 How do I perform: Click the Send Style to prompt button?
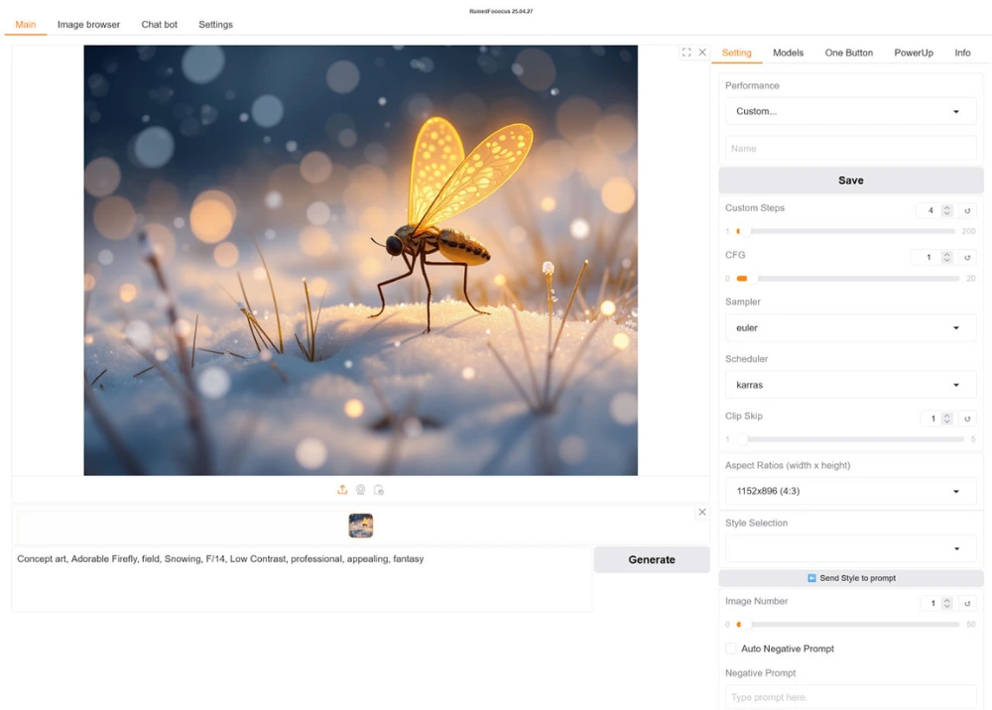coord(851,578)
